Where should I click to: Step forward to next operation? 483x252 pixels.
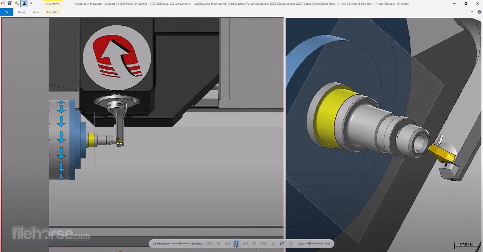254,244
